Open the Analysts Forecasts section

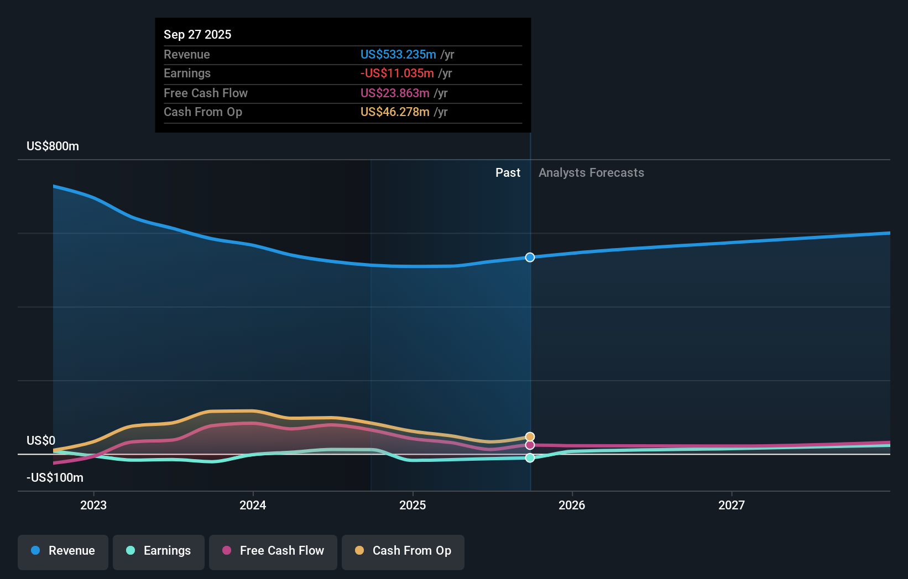click(x=591, y=172)
